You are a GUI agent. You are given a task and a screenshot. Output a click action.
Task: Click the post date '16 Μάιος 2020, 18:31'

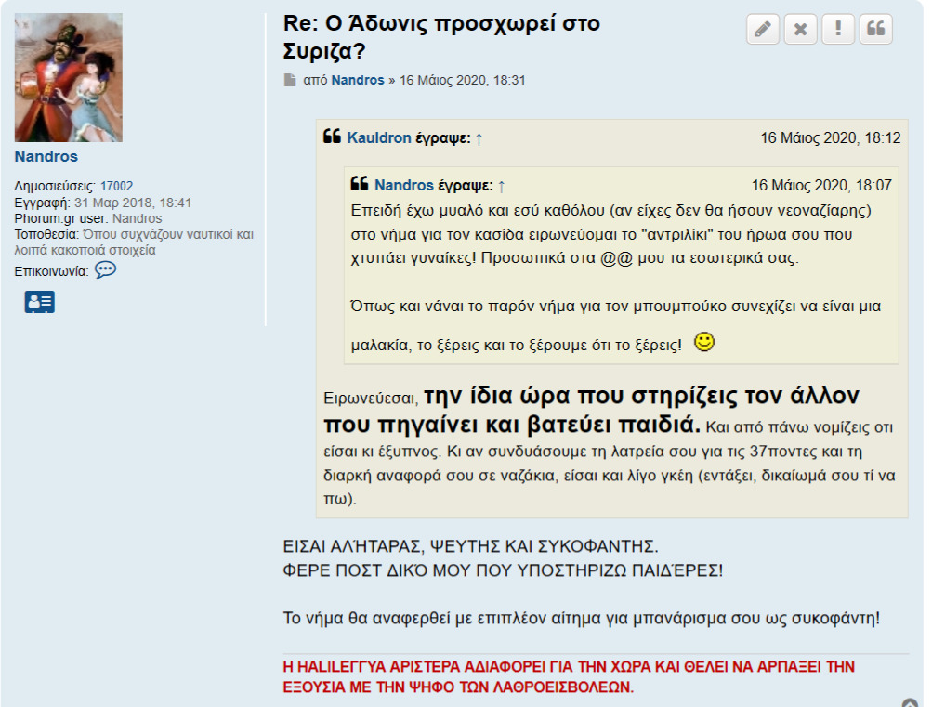click(x=463, y=80)
